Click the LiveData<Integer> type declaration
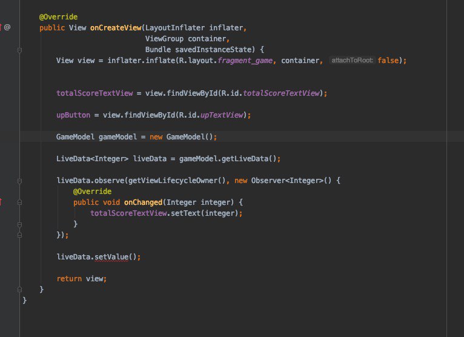Viewport: 464px width, 337px height. (92, 159)
